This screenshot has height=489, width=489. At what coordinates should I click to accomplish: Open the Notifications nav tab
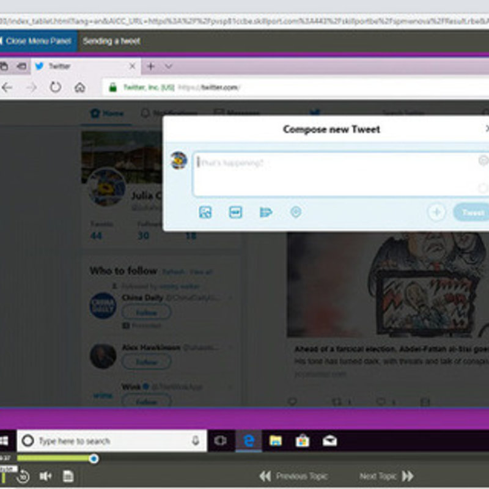tap(170, 114)
